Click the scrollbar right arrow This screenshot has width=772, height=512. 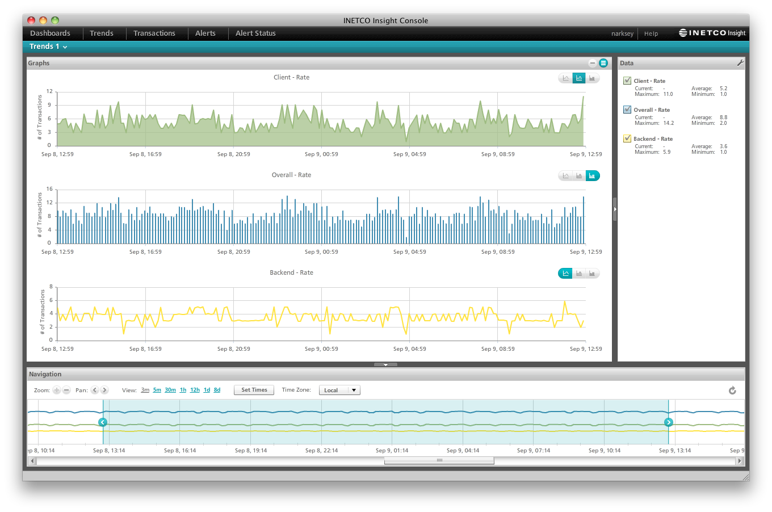740,461
